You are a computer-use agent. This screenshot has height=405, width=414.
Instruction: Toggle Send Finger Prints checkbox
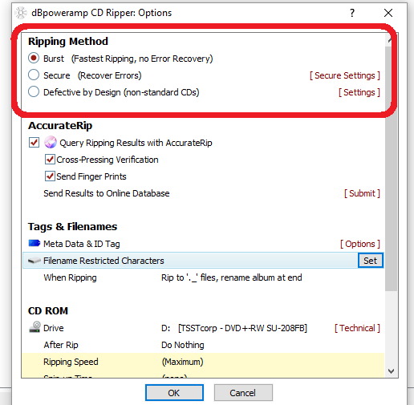[x=50, y=176]
